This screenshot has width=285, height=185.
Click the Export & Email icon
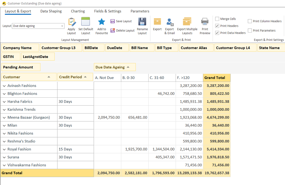coord(170,22)
